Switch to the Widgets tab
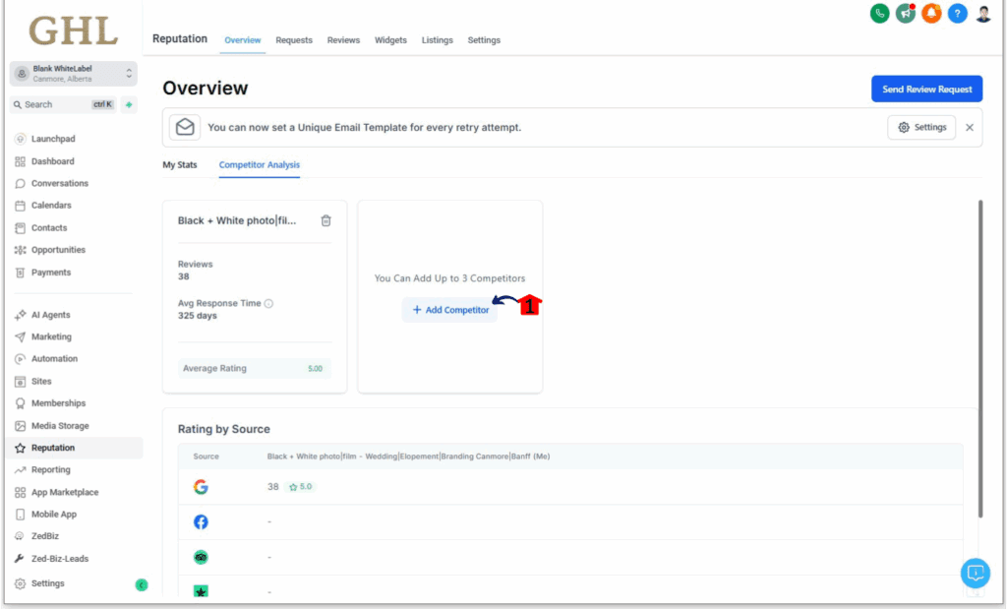This screenshot has width=1007, height=609. [390, 39]
